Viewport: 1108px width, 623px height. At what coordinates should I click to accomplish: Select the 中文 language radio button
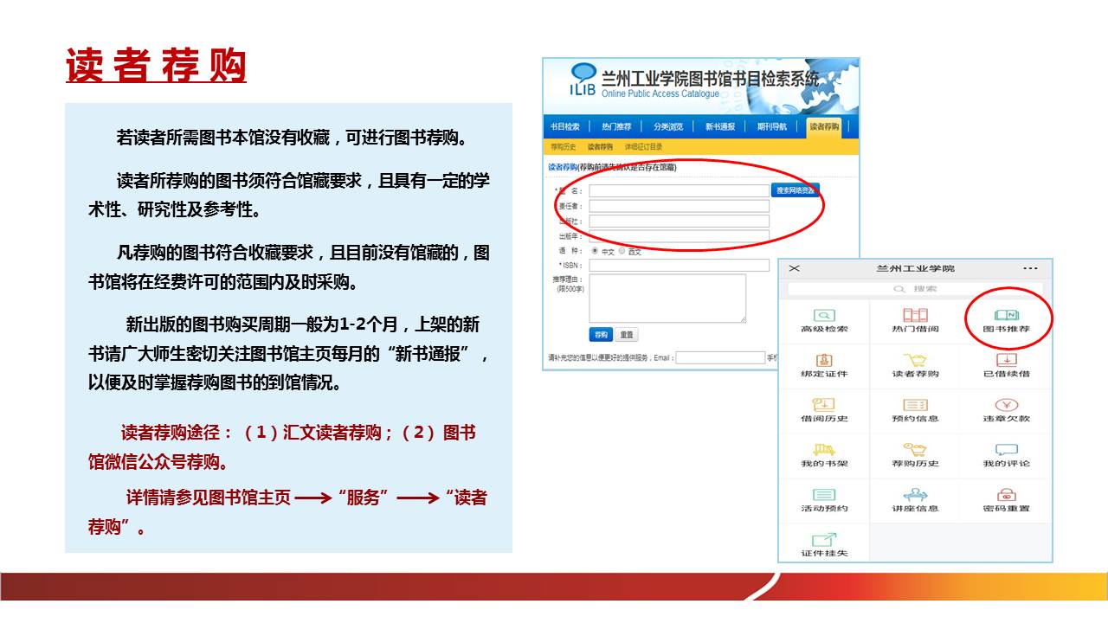[x=595, y=252]
